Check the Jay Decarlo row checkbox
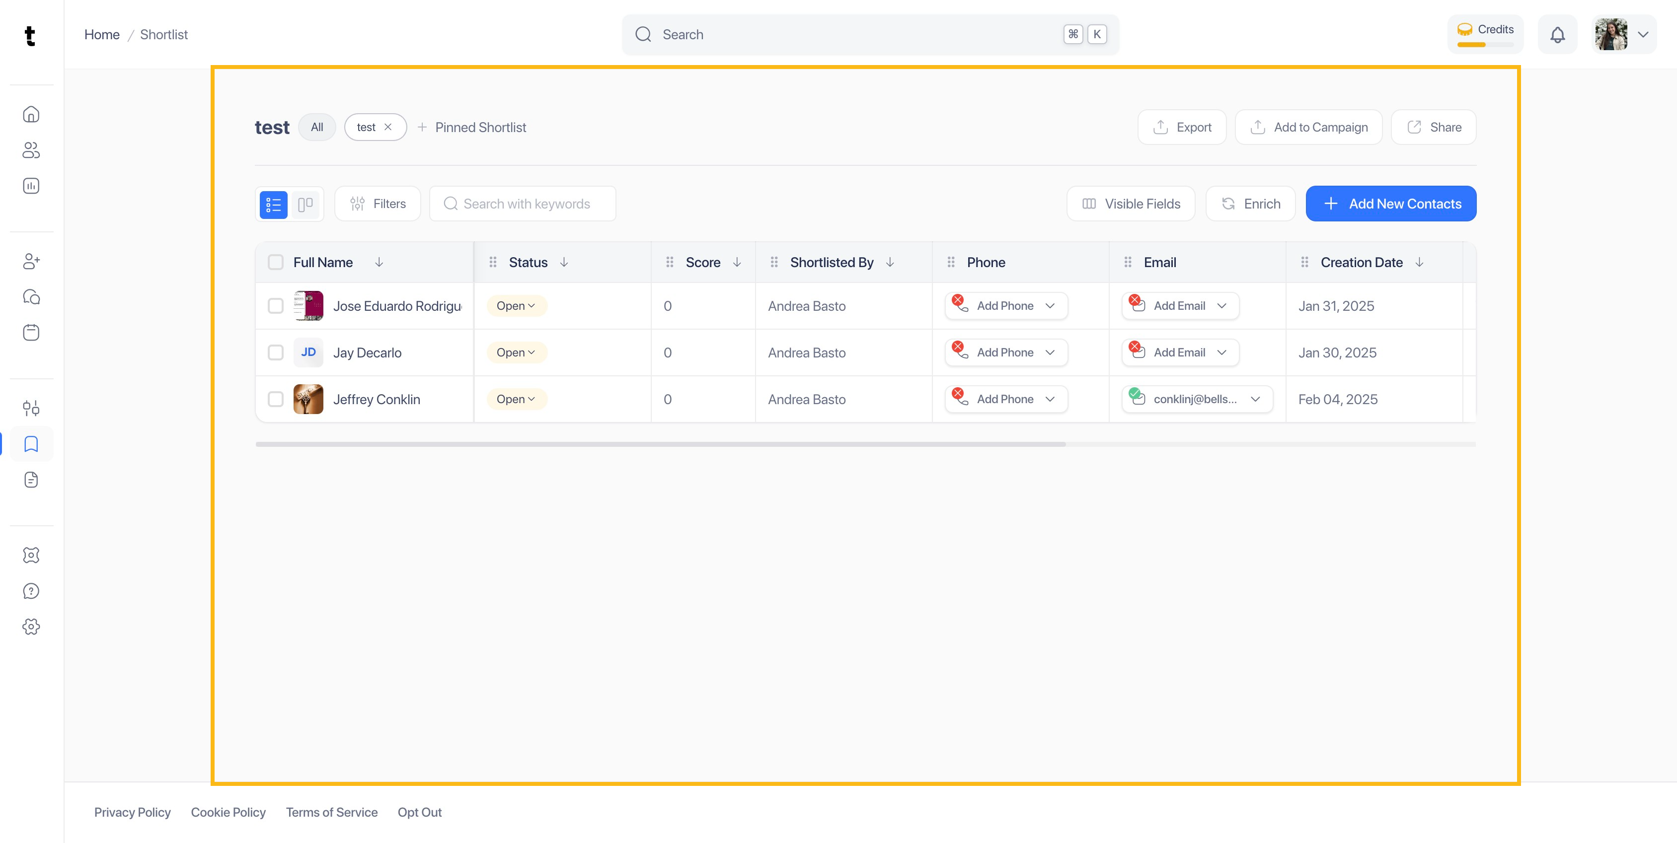 (x=275, y=352)
